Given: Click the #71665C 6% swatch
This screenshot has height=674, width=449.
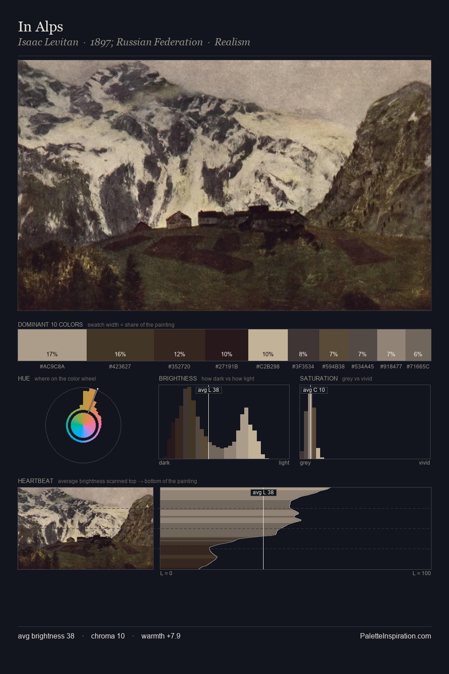Looking at the screenshot, I should point(418,345).
